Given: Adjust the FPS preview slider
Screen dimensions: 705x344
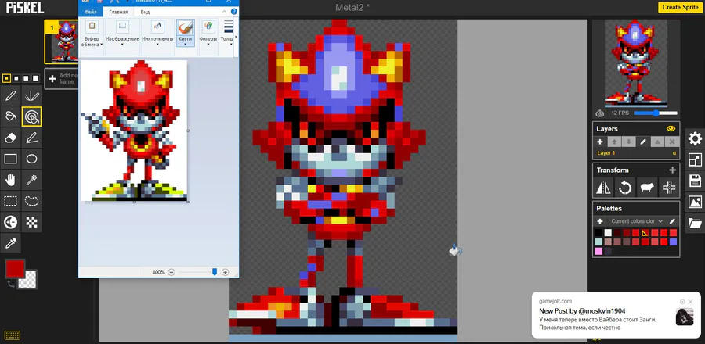Looking at the screenshot, I should coord(656,113).
